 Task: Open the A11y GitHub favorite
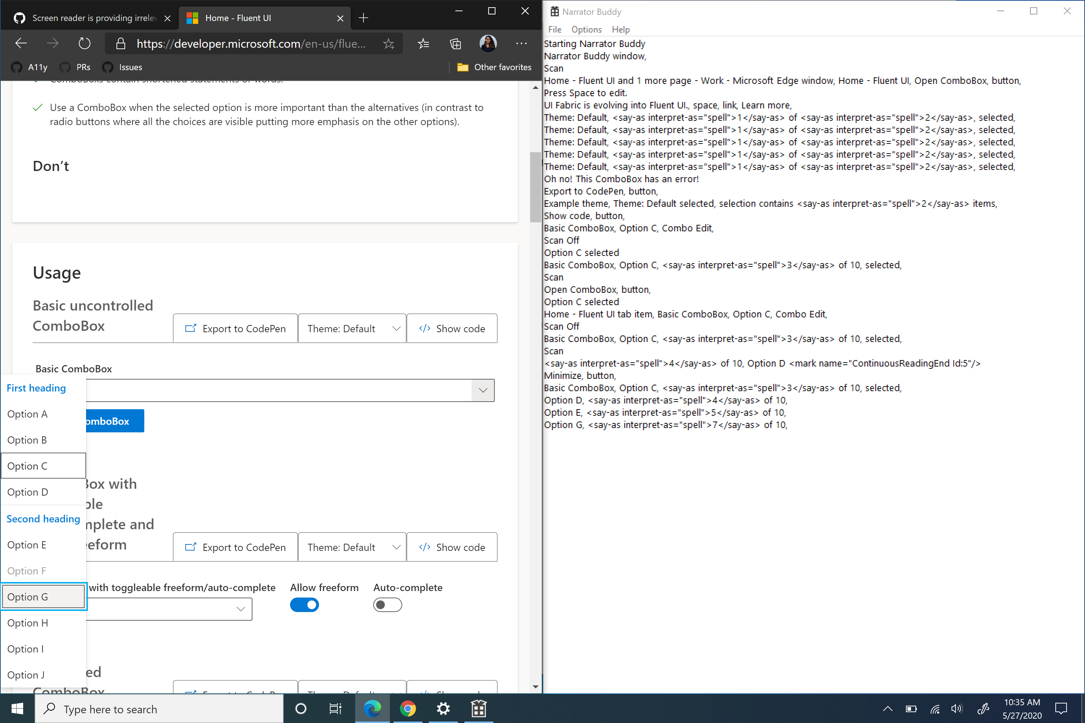click(29, 67)
